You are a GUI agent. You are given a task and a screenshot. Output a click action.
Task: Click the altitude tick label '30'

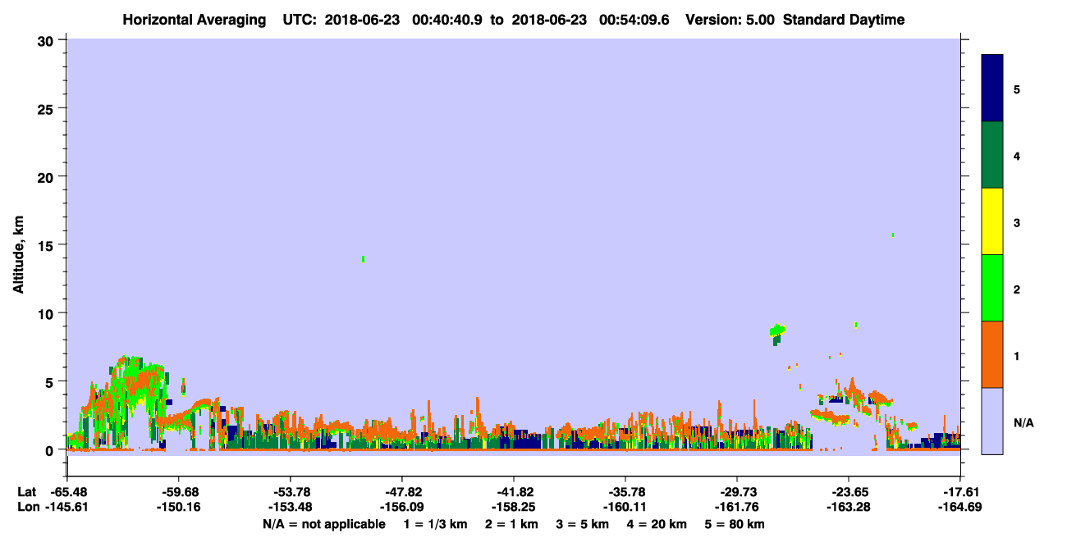(48, 39)
